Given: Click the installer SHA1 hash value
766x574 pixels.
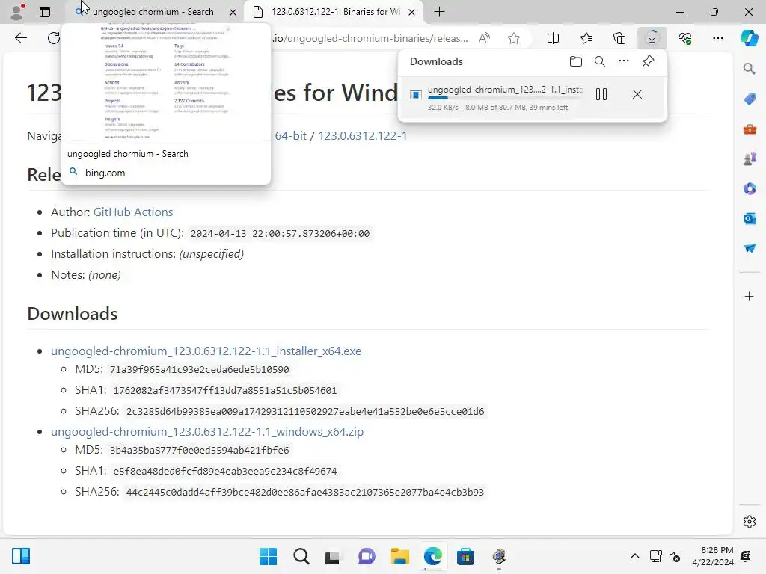Looking at the screenshot, I should (x=224, y=391).
